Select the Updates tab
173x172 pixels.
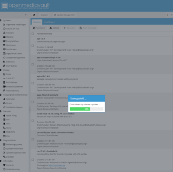coord(37,22)
